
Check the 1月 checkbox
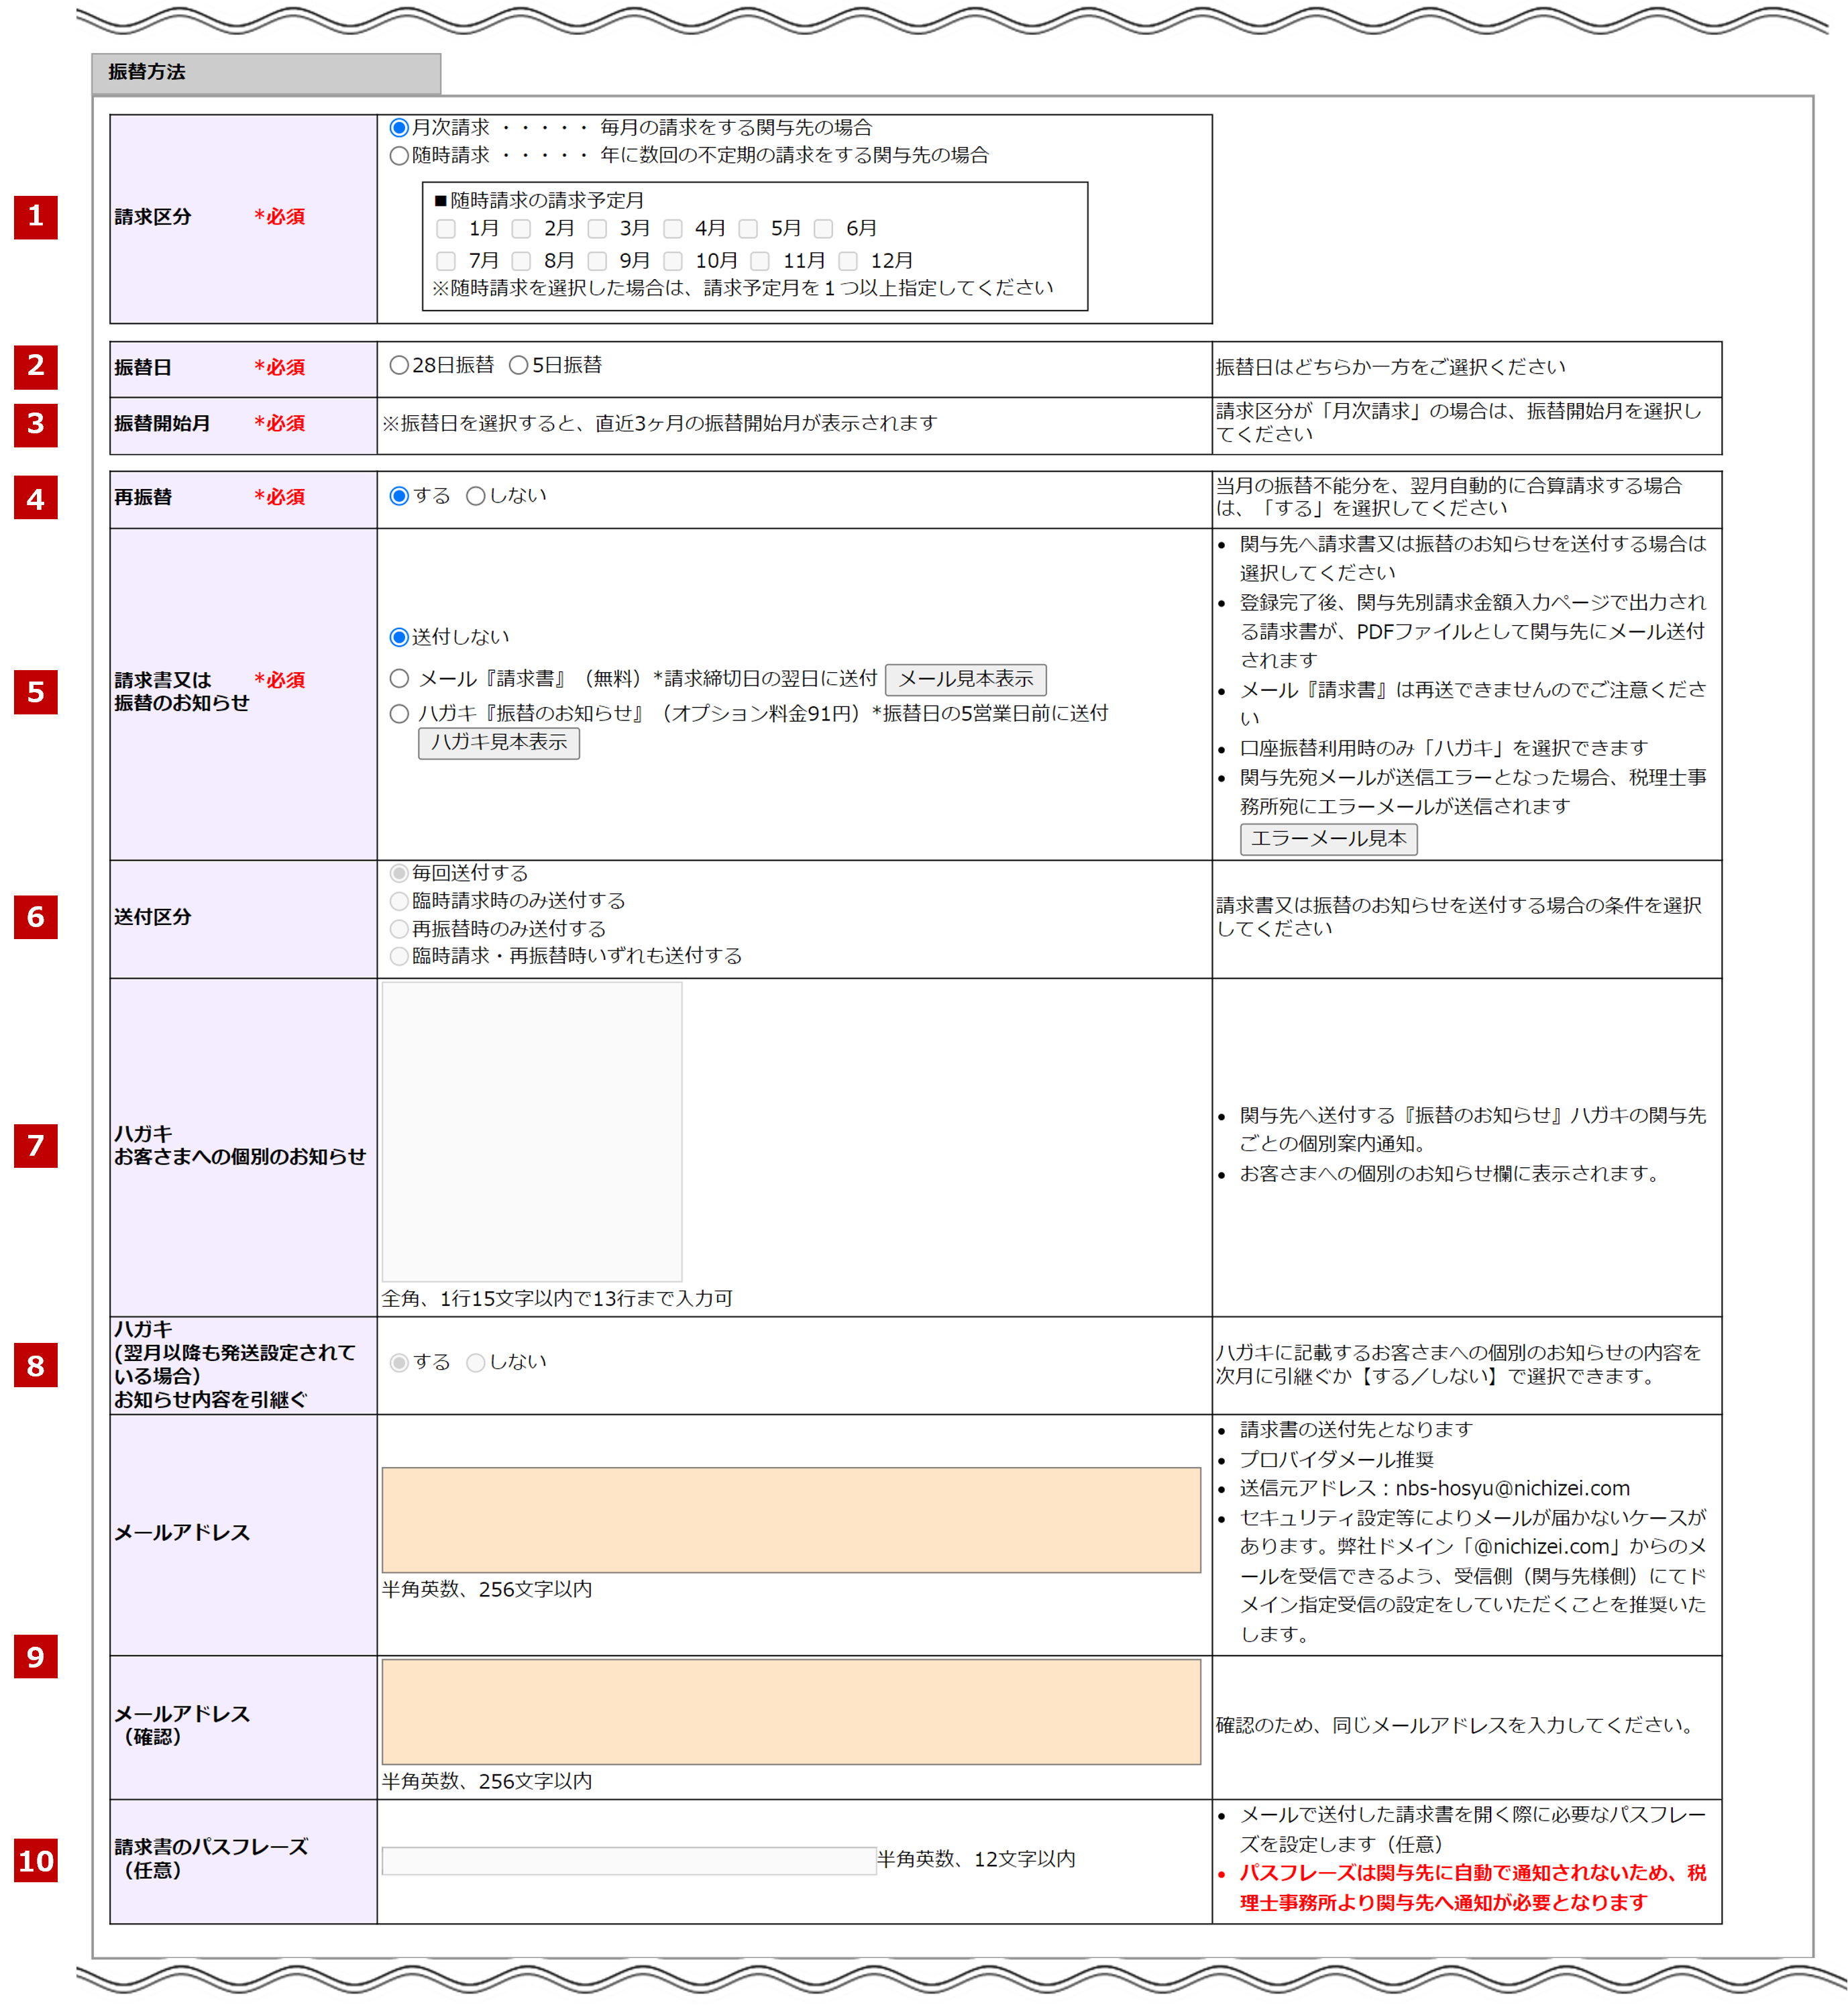(x=446, y=229)
